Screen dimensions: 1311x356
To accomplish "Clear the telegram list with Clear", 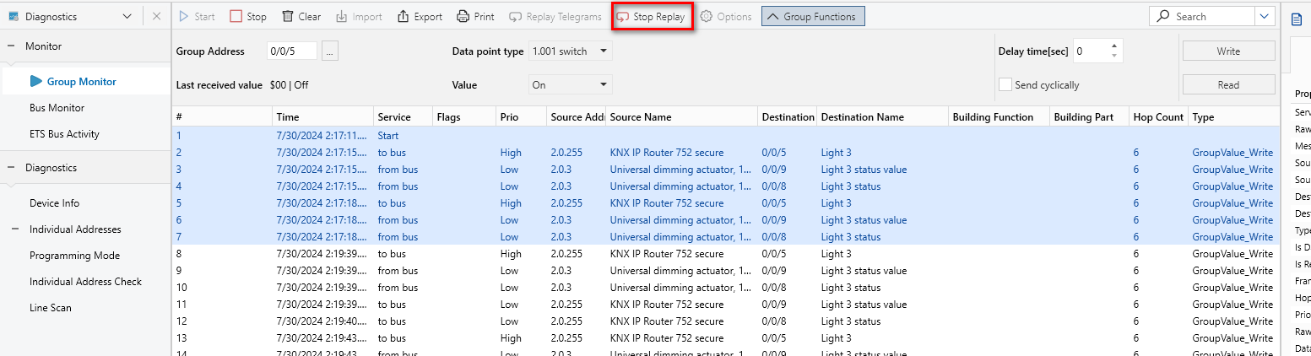I will click(301, 17).
